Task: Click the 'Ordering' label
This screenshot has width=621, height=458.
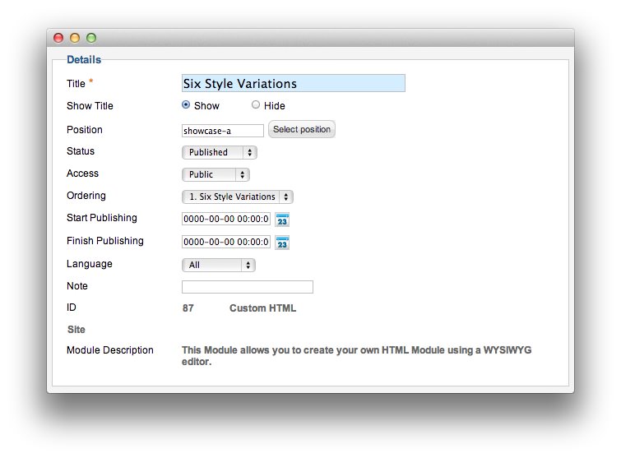Action: click(x=86, y=196)
